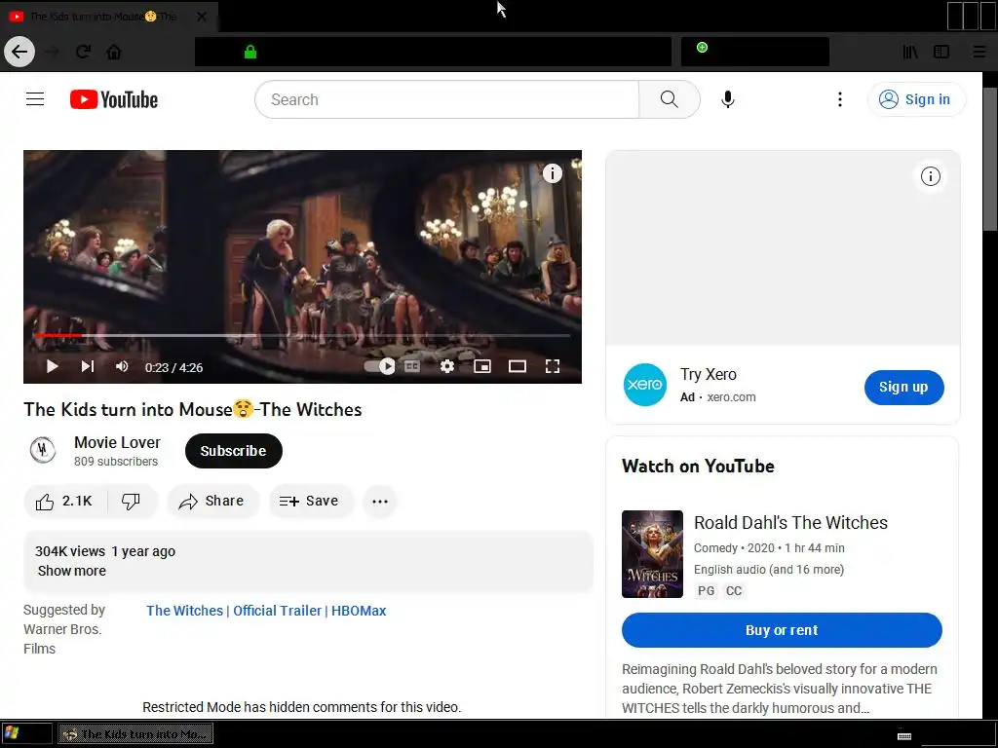Image resolution: width=998 pixels, height=748 pixels.
Task: Click the '304K views' text
Action: tap(70, 551)
